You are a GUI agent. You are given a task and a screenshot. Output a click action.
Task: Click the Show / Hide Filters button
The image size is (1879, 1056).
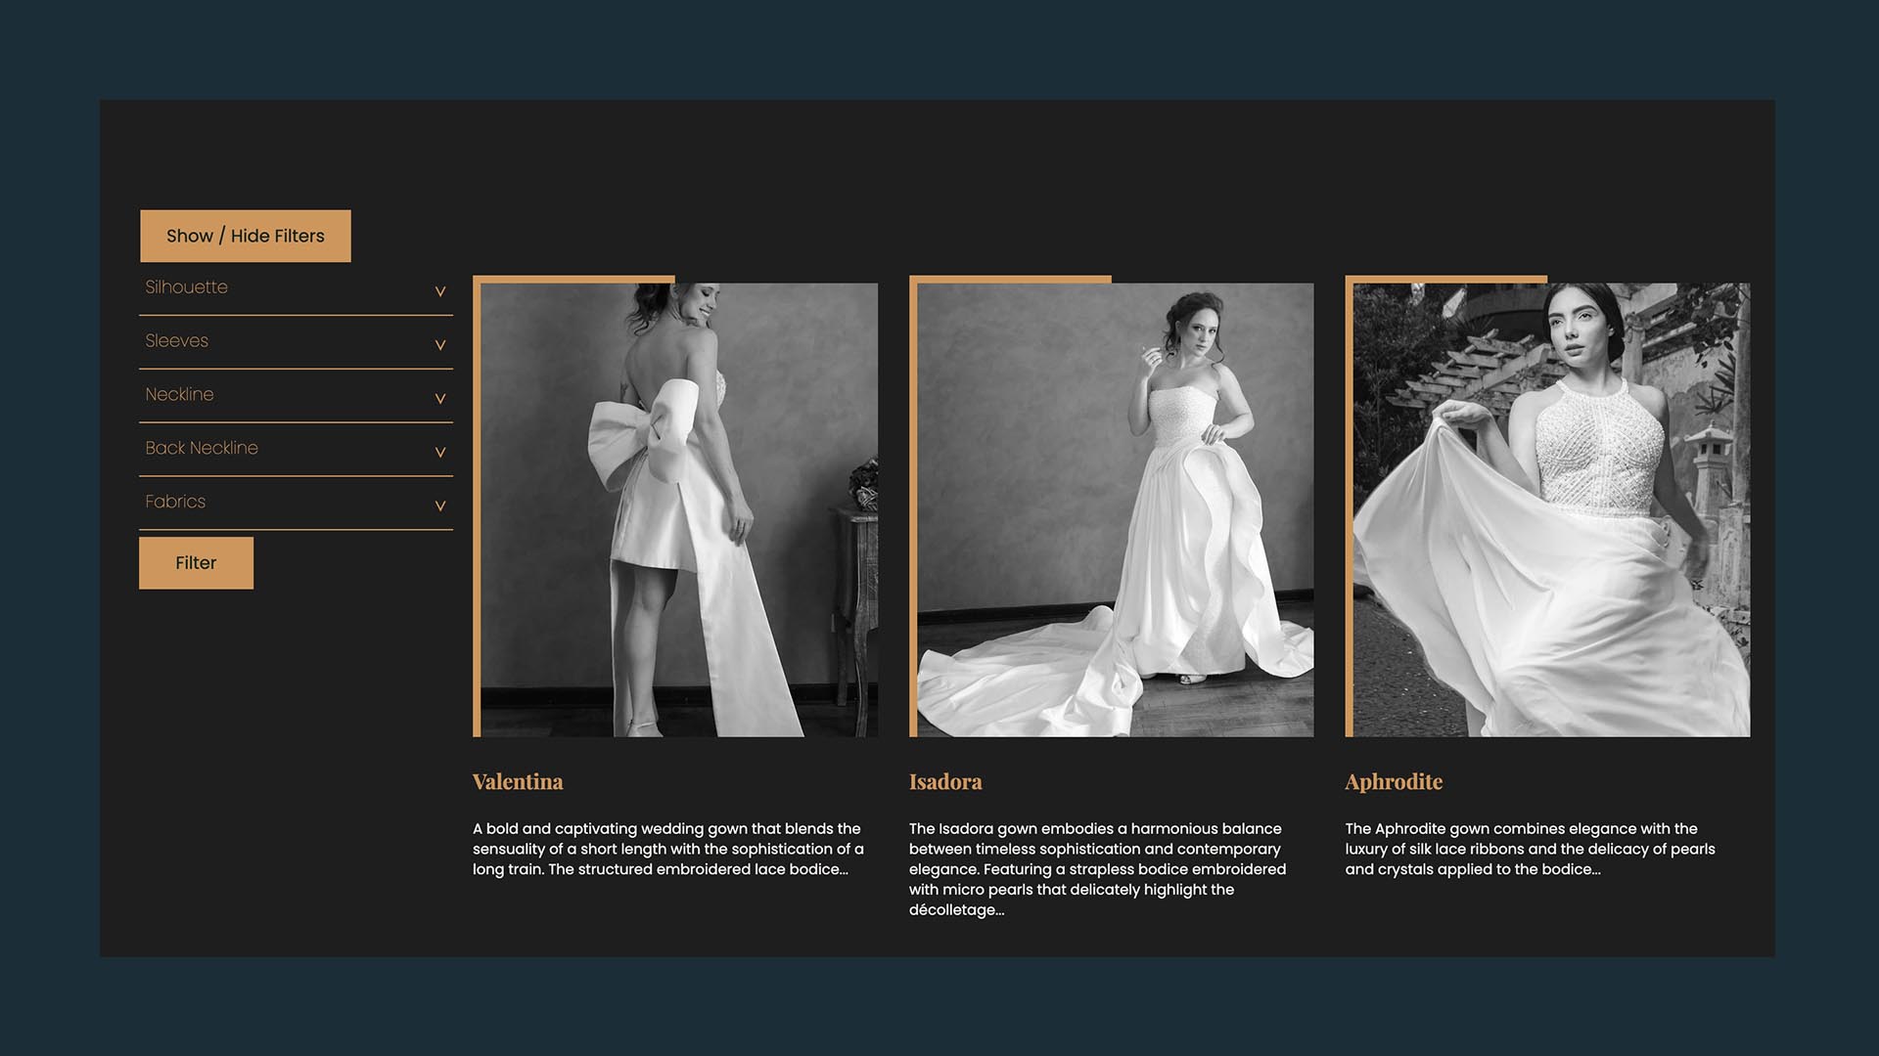coord(245,236)
